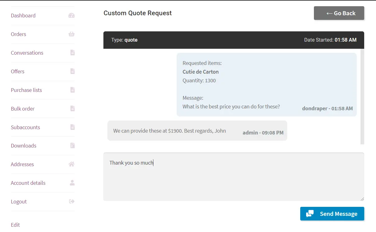This screenshot has width=376, height=232.
Task: Click the Addresses home icon
Action: coord(71,164)
